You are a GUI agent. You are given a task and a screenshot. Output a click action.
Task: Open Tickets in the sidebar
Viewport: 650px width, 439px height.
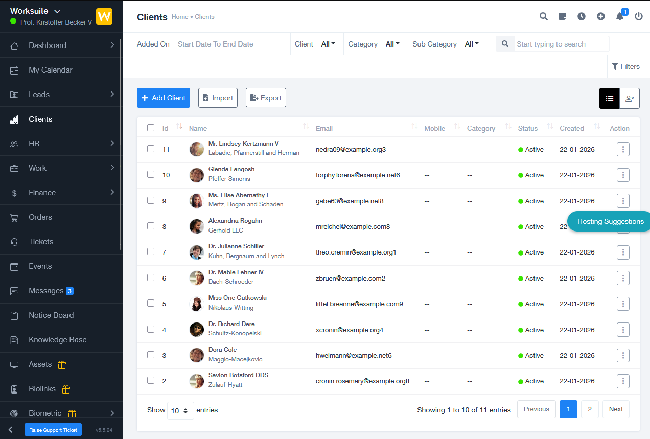41,242
